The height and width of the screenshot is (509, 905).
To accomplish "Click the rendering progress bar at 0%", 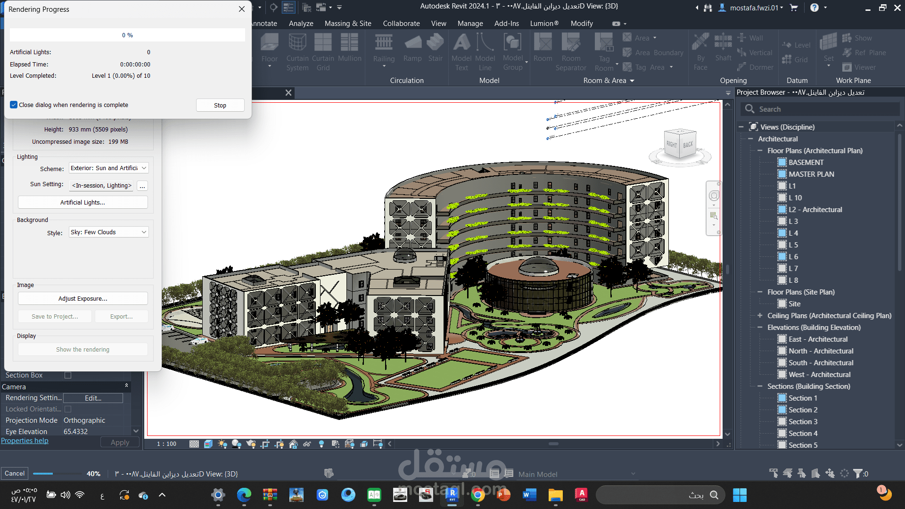I will coord(127,35).
